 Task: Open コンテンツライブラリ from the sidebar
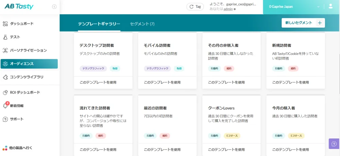coord(27,77)
